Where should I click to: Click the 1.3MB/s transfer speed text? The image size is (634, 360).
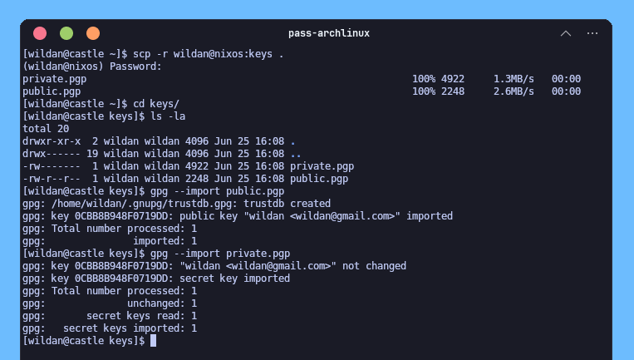coord(514,79)
